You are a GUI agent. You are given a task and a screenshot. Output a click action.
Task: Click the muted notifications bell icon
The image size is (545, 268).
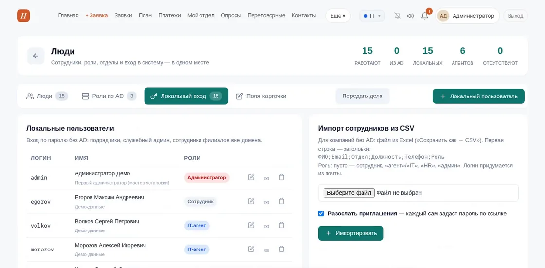(x=398, y=16)
